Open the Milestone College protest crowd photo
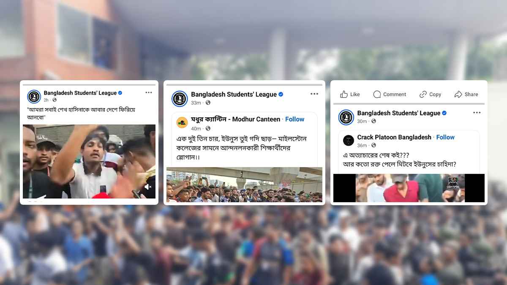 (244, 185)
